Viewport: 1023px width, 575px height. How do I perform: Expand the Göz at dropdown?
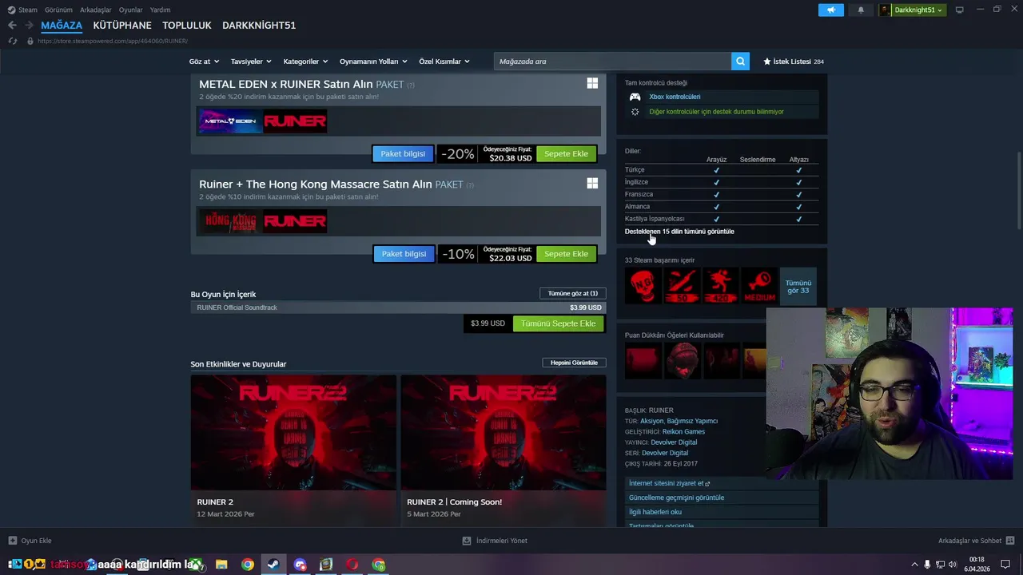tap(204, 61)
